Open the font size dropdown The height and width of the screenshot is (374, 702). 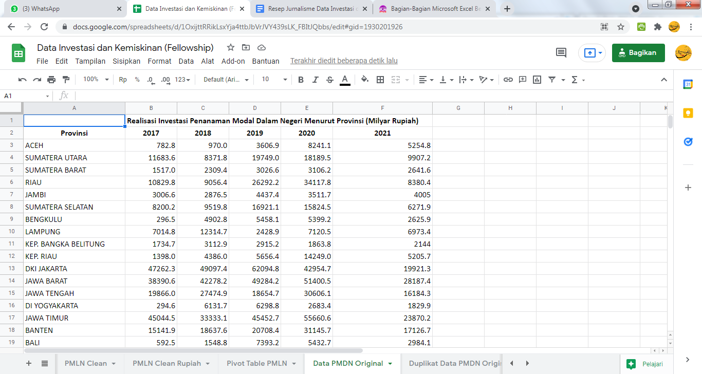(274, 80)
